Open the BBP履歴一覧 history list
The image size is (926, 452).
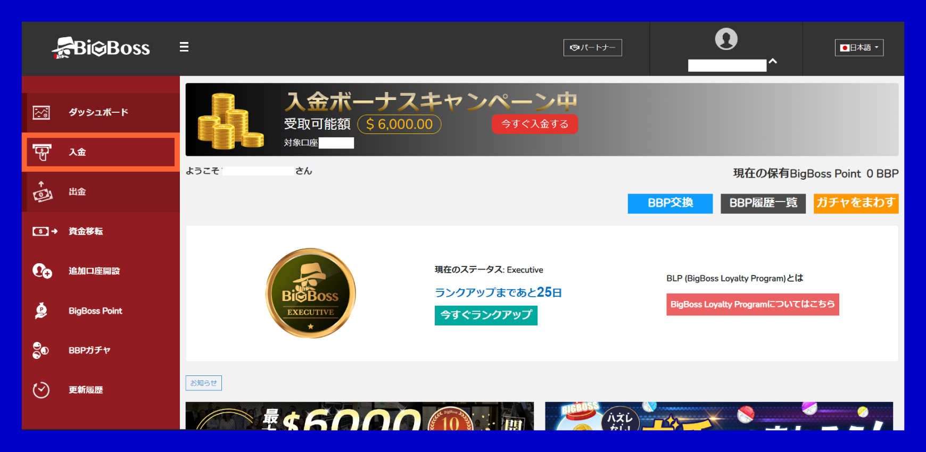click(x=763, y=203)
